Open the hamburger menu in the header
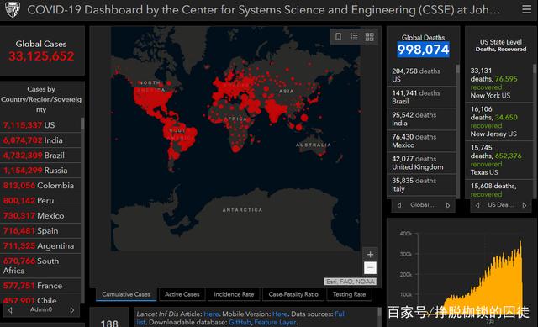 click(526, 9)
